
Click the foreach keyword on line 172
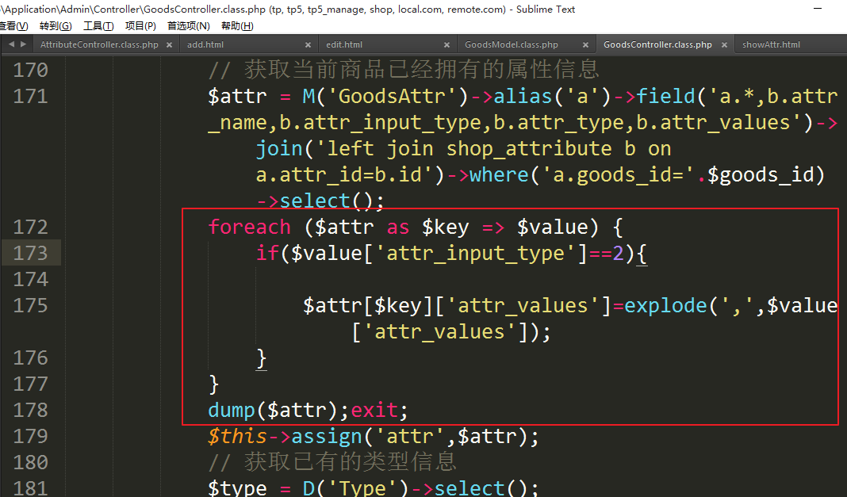[249, 227]
